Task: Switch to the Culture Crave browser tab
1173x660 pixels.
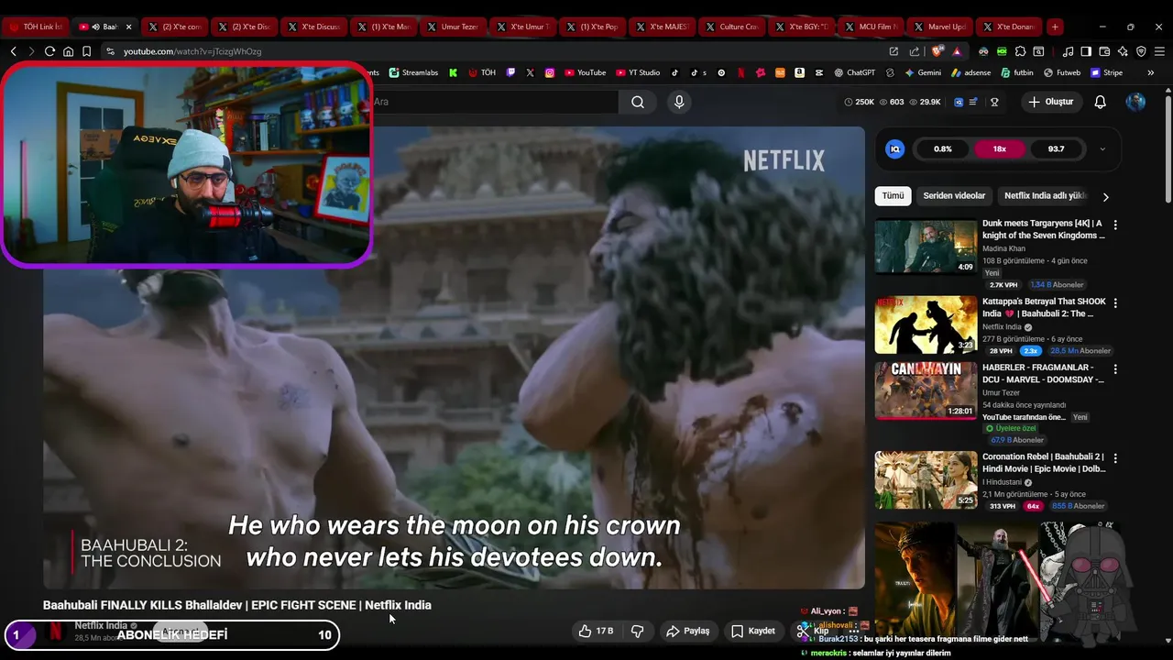Action: pos(732,27)
